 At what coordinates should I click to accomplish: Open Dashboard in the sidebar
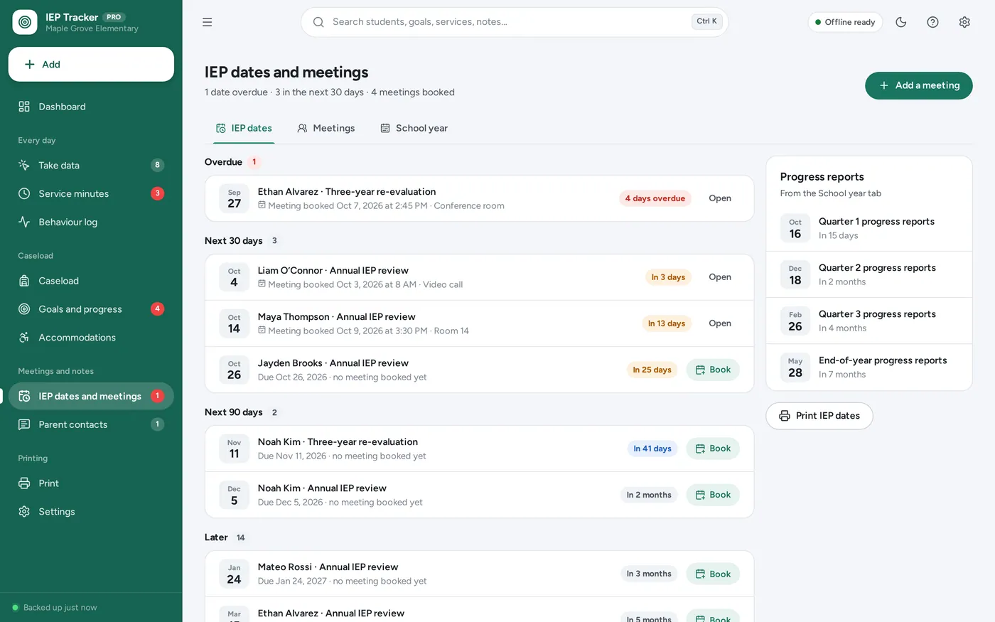click(x=91, y=107)
